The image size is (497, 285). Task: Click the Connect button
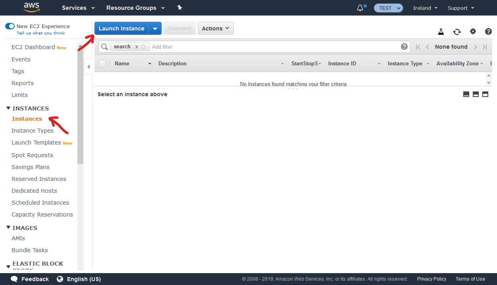click(x=179, y=28)
